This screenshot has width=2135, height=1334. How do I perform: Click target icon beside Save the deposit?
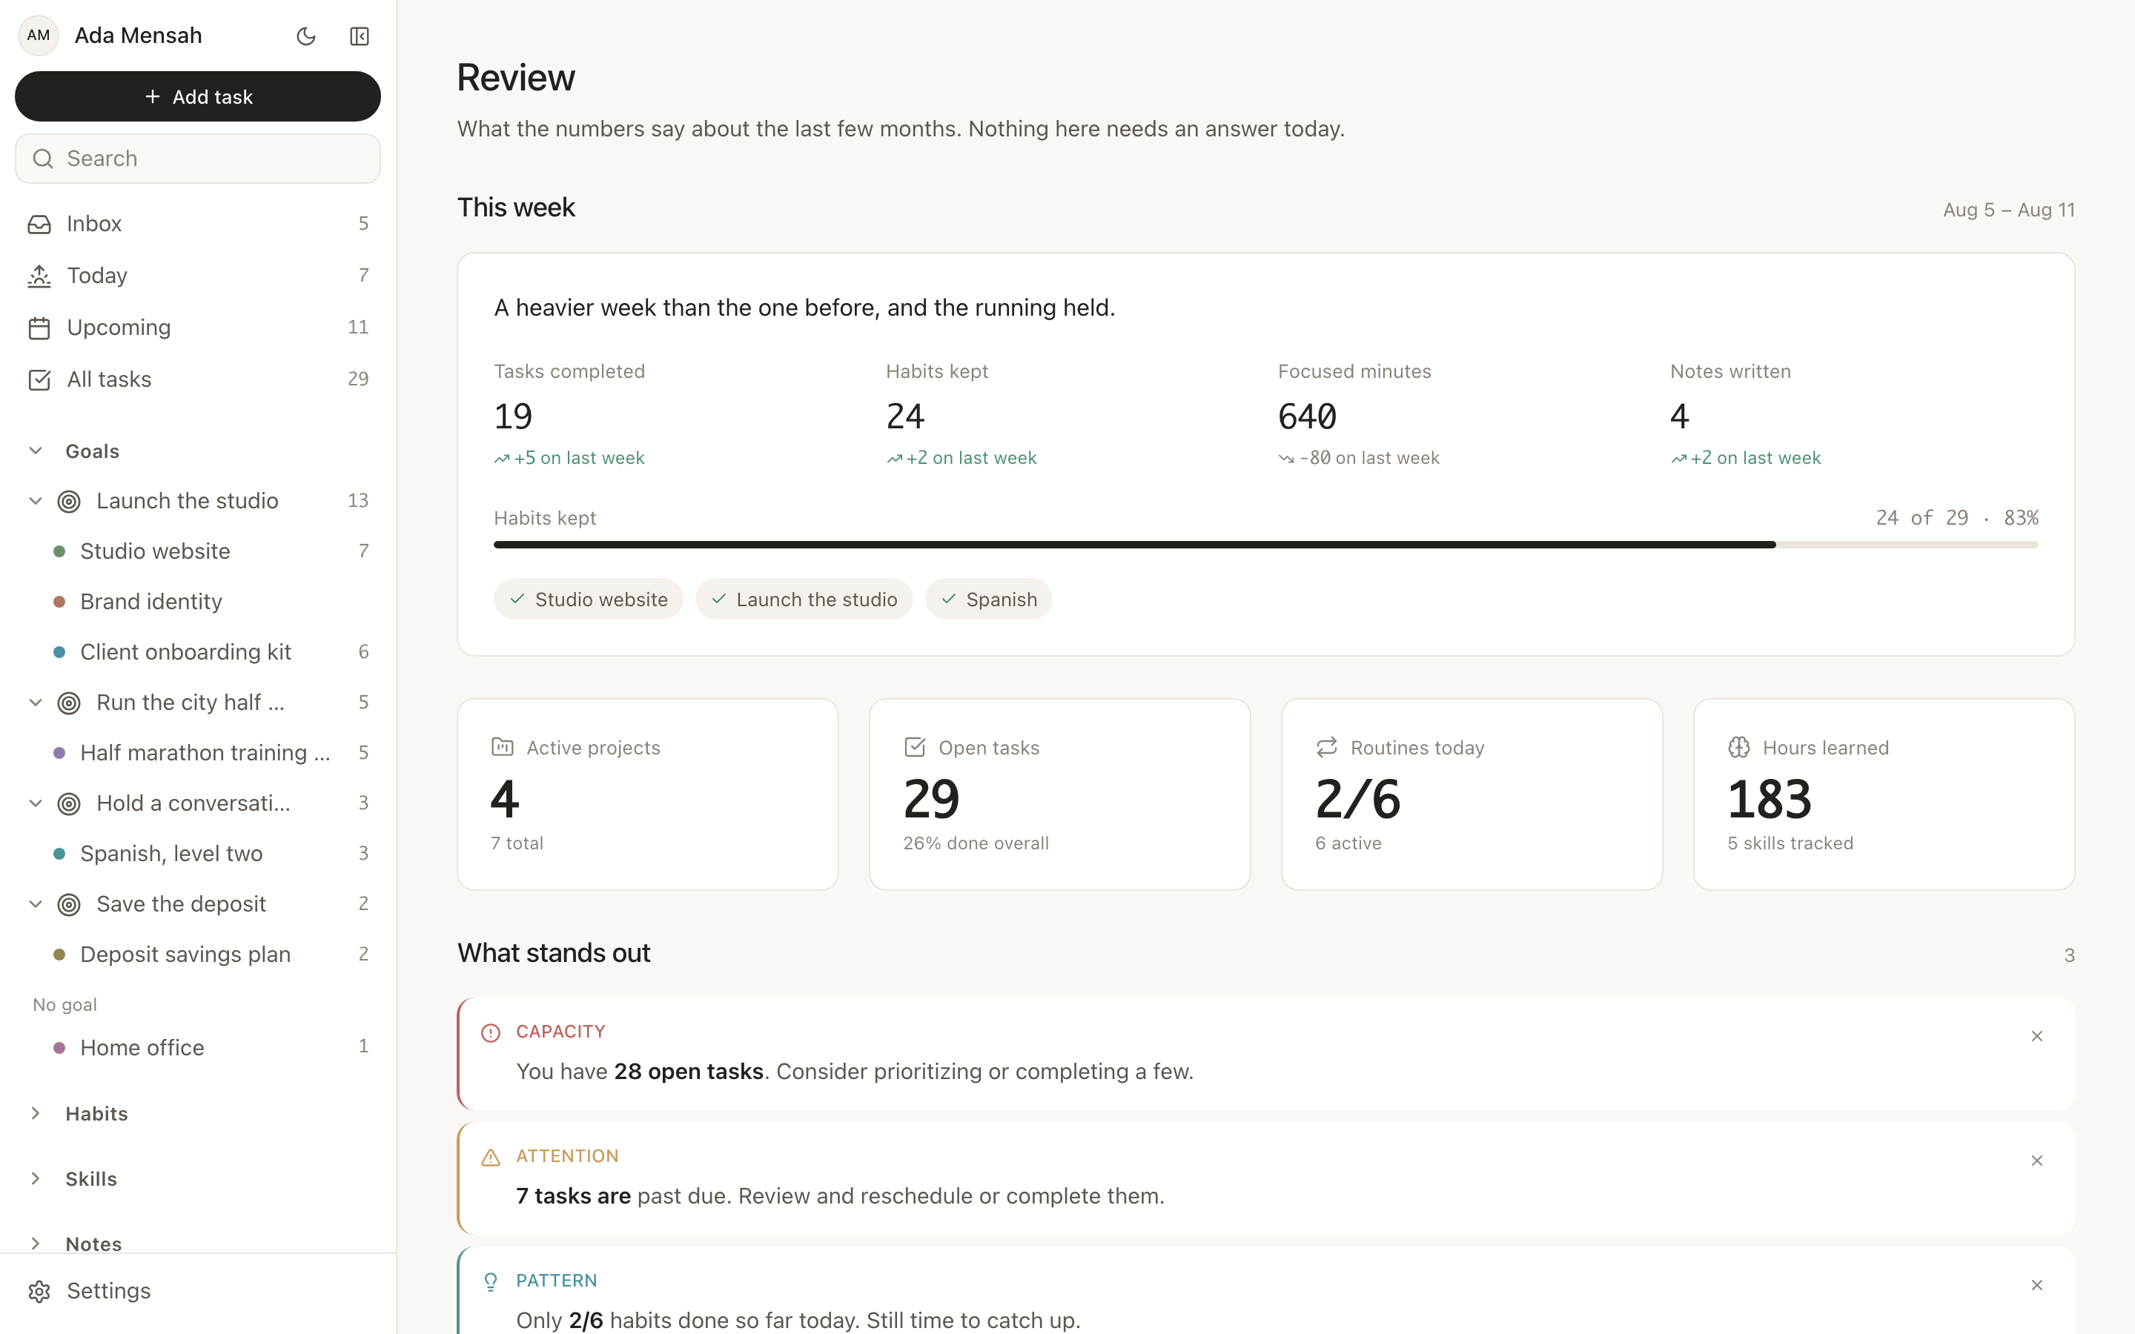pyautogui.click(x=69, y=904)
